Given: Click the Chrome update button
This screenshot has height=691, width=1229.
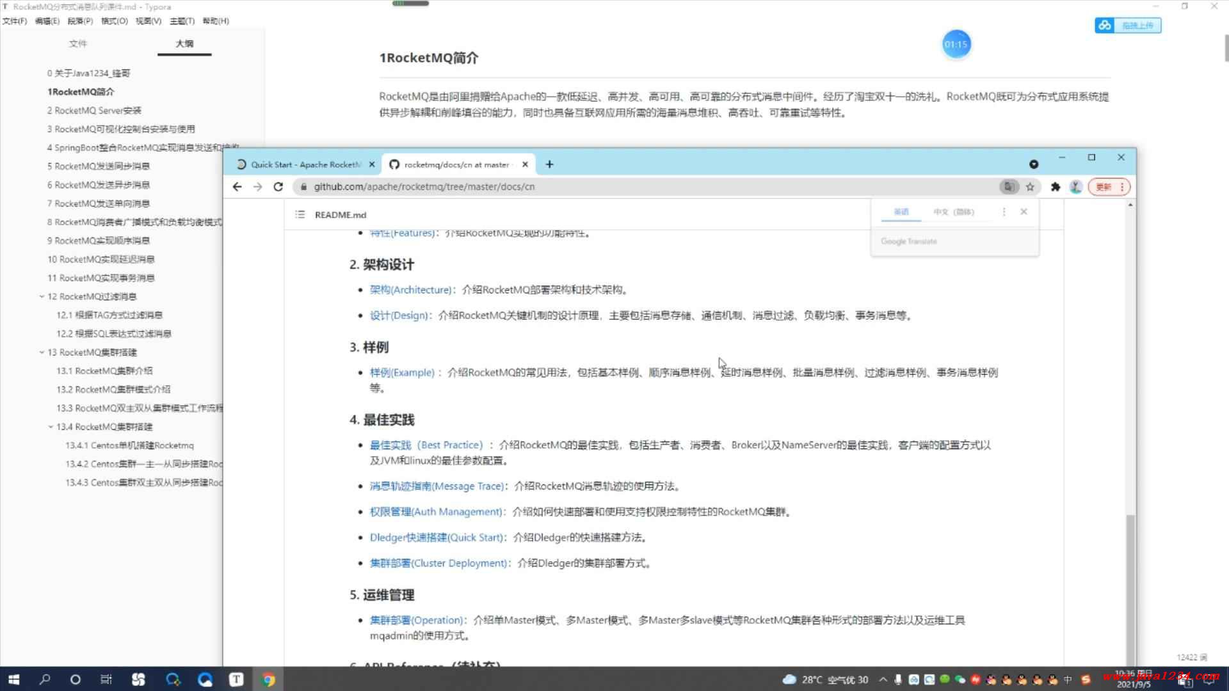Looking at the screenshot, I should 1109,187.
